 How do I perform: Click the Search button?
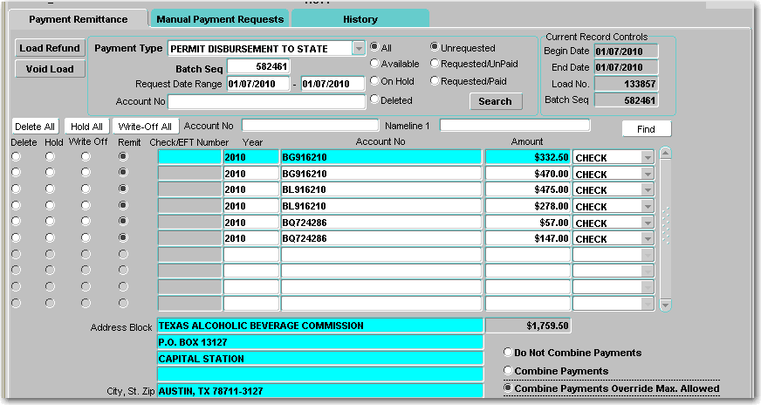496,101
